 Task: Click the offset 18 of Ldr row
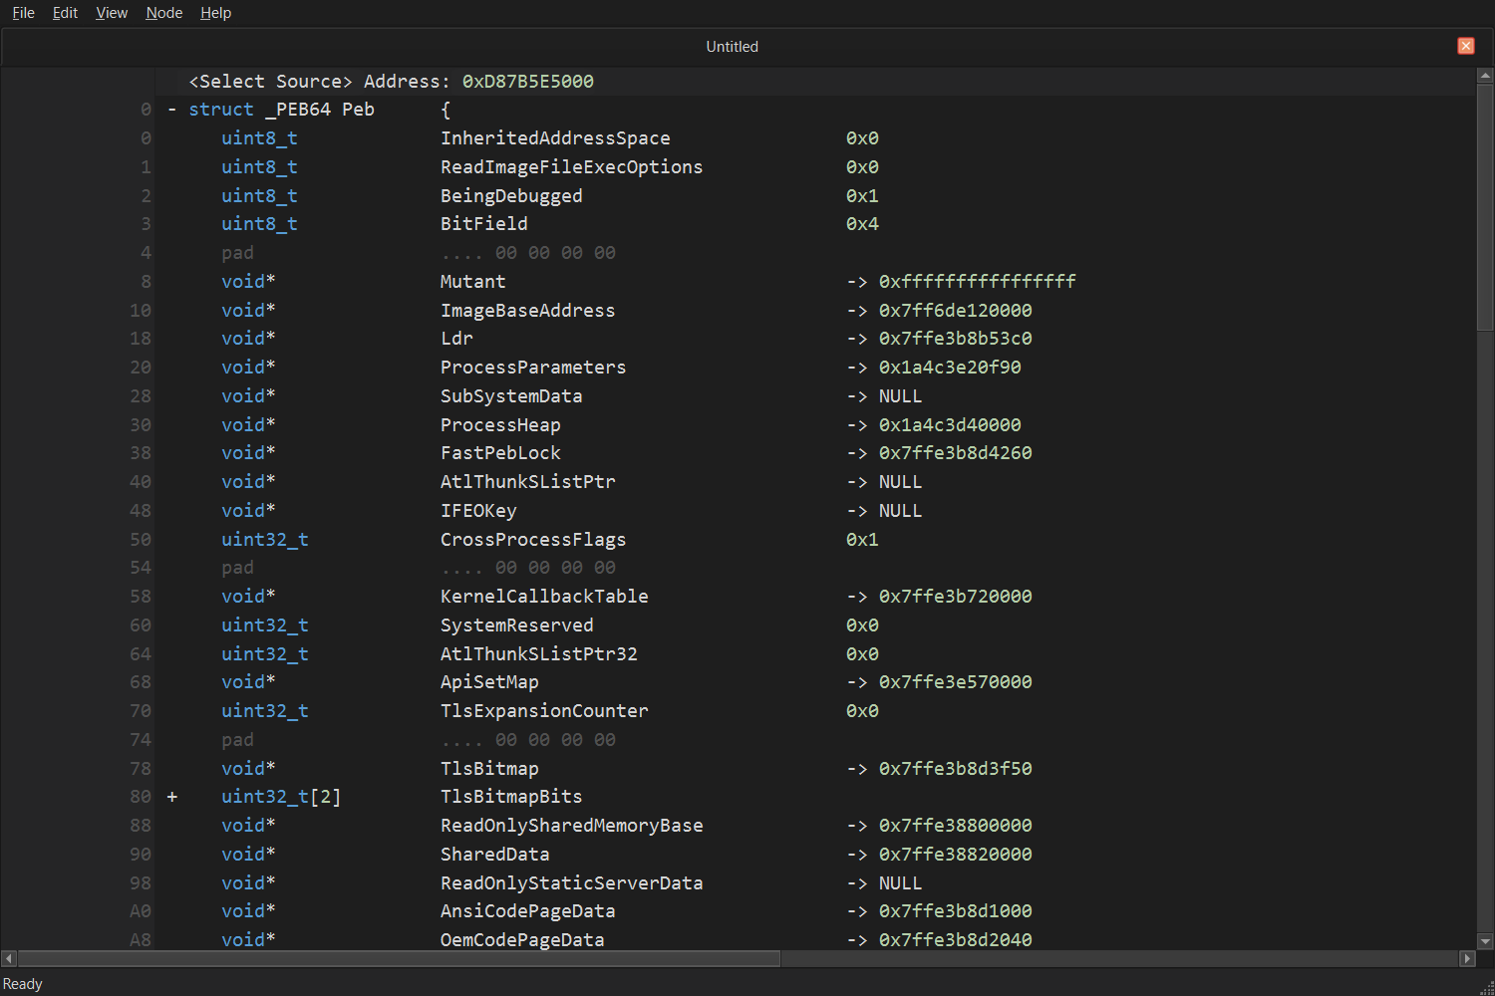141,339
